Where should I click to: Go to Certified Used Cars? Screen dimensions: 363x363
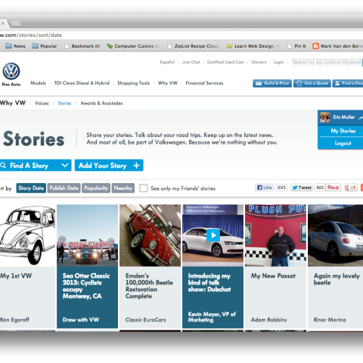point(225,62)
